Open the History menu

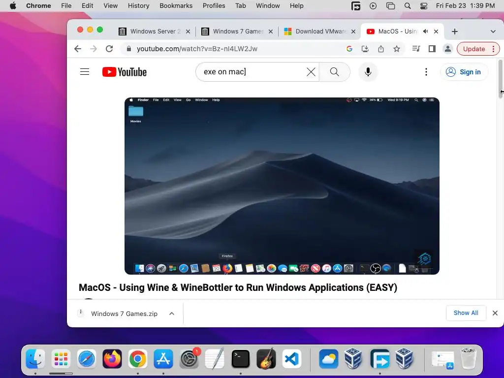click(x=138, y=6)
